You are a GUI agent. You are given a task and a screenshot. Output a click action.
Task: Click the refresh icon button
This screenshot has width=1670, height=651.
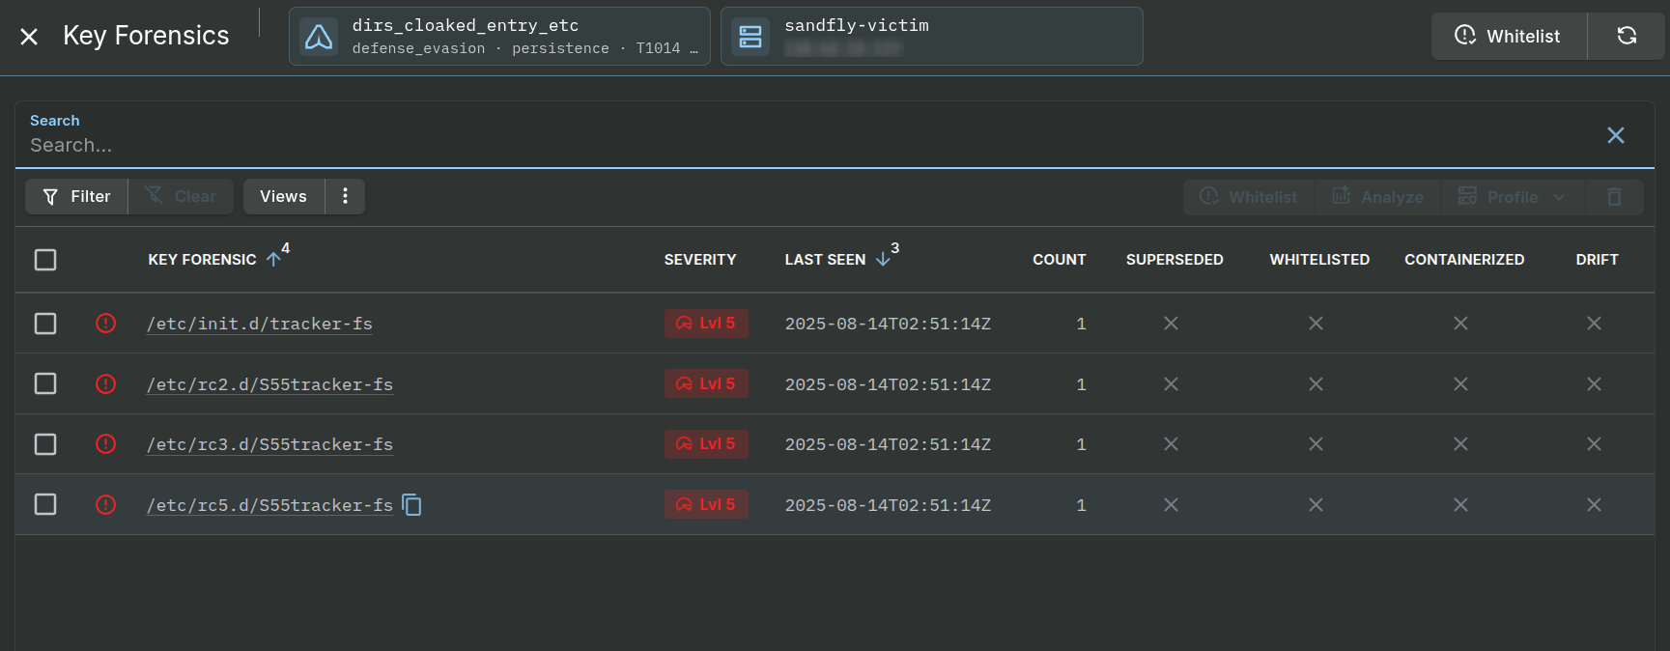click(x=1627, y=36)
